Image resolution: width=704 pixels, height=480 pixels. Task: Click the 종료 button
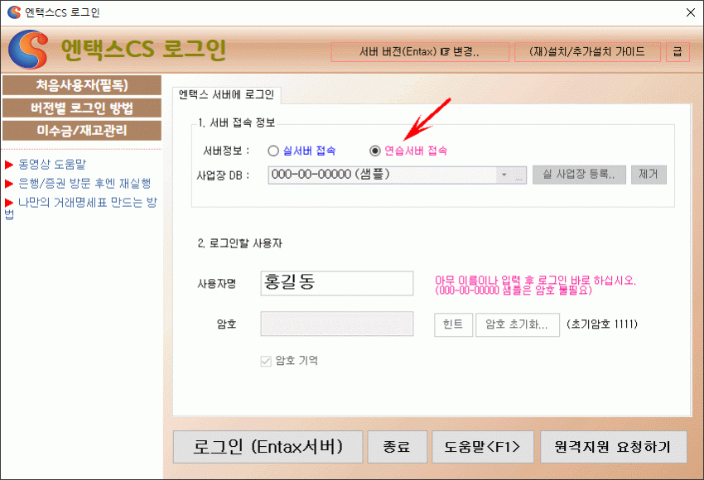point(397,447)
